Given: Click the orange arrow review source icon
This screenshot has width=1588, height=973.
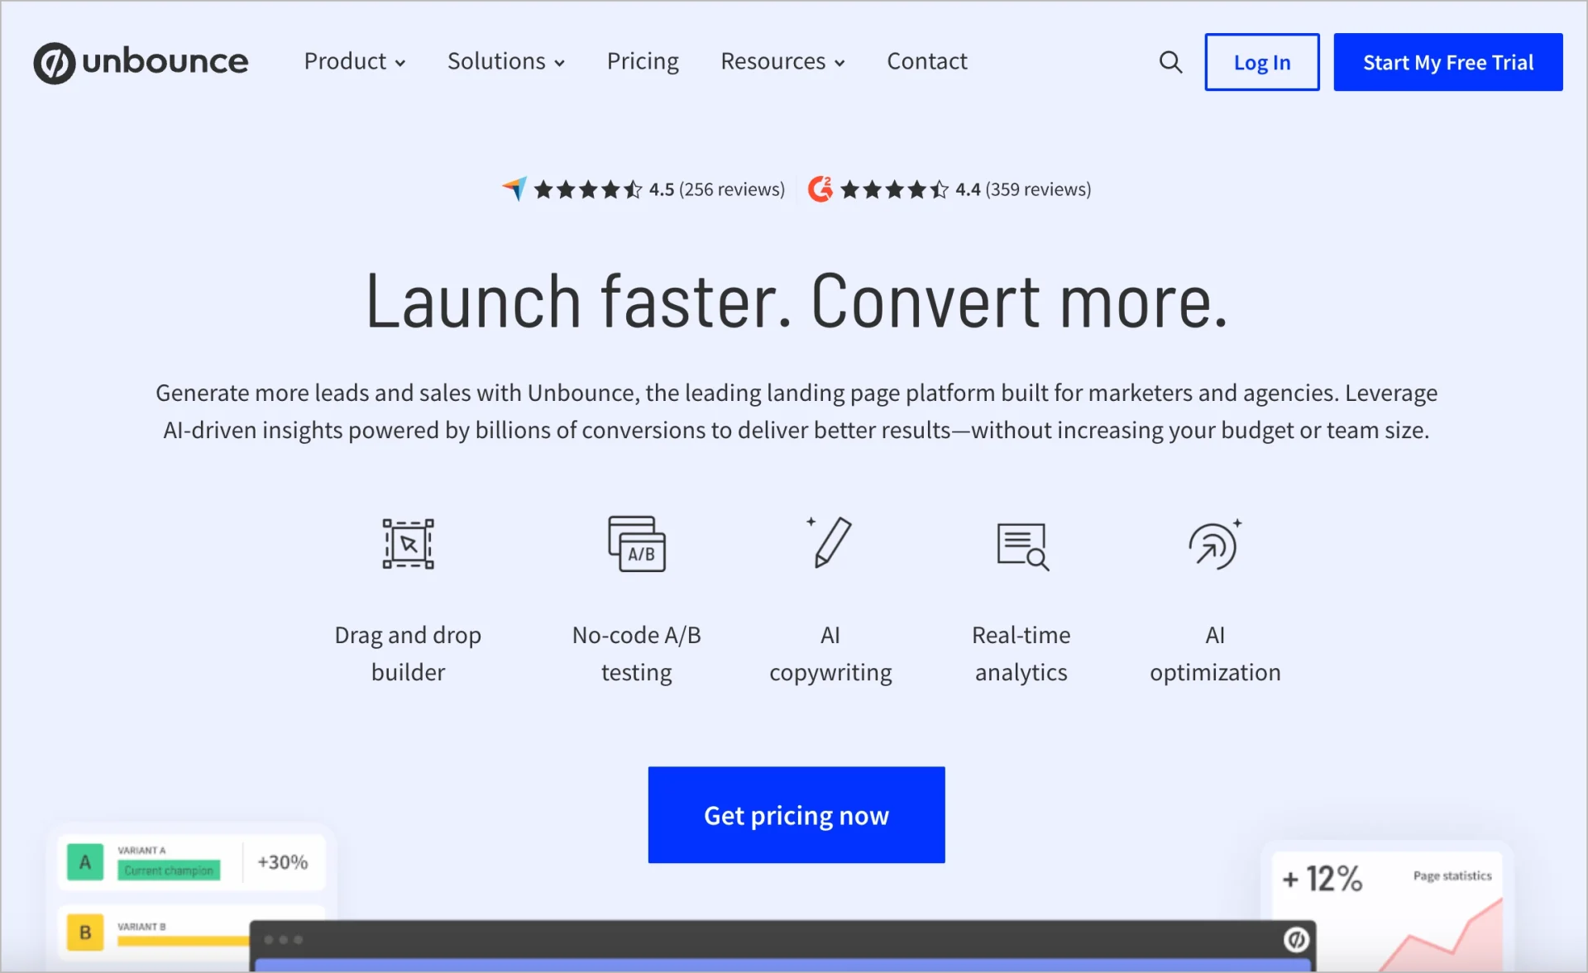Looking at the screenshot, I should tap(514, 188).
